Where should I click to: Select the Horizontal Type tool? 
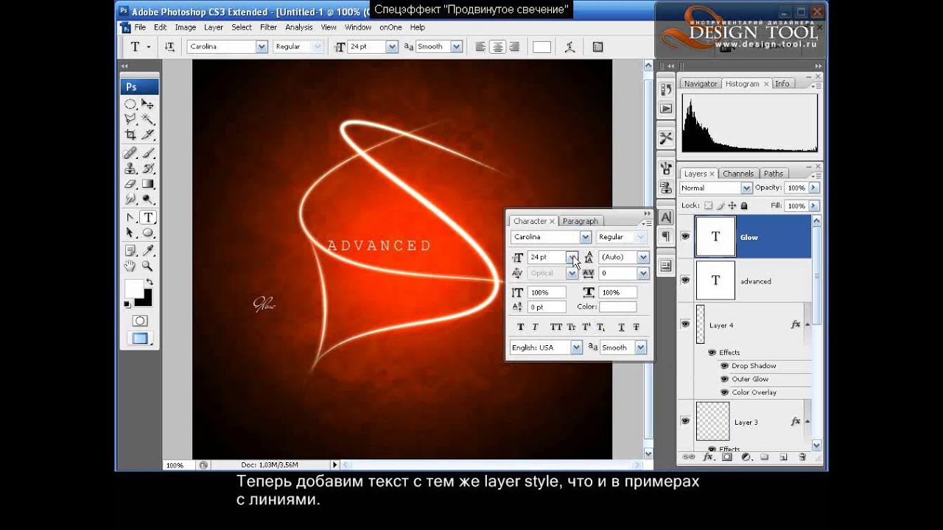pyautogui.click(x=148, y=217)
